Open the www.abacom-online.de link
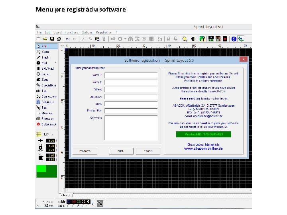Screen dimensions: 287x215 203,149
